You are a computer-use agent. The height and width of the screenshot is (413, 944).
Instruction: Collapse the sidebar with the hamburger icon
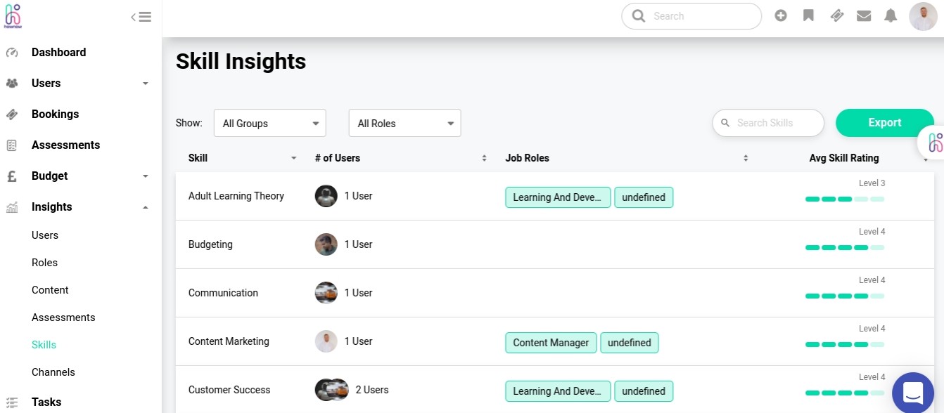[x=141, y=17]
